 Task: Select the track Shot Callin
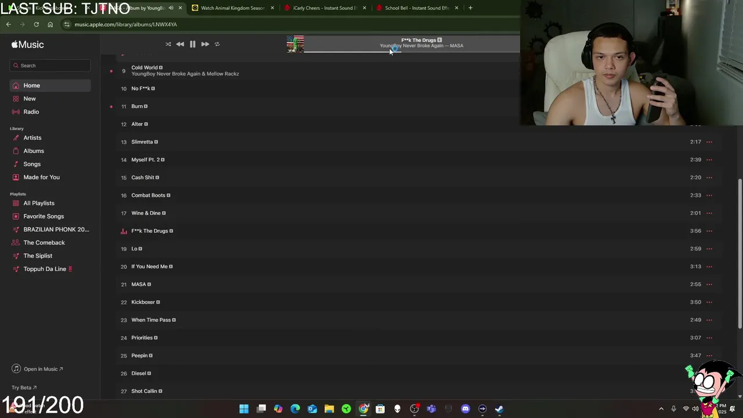pyautogui.click(x=144, y=391)
